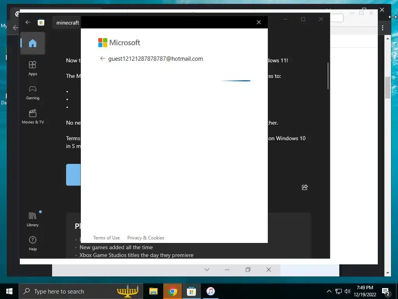Expand the chevron in bottom window bar
This screenshot has height=299, width=398.
tap(207, 269)
